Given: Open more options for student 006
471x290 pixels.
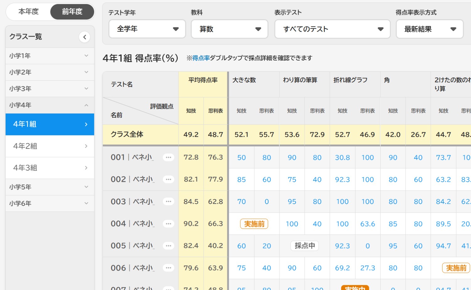Looking at the screenshot, I should (x=168, y=268).
